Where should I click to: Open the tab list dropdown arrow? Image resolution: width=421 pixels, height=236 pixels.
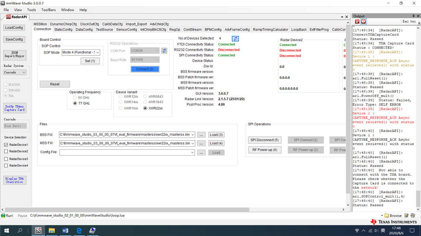point(342,17)
